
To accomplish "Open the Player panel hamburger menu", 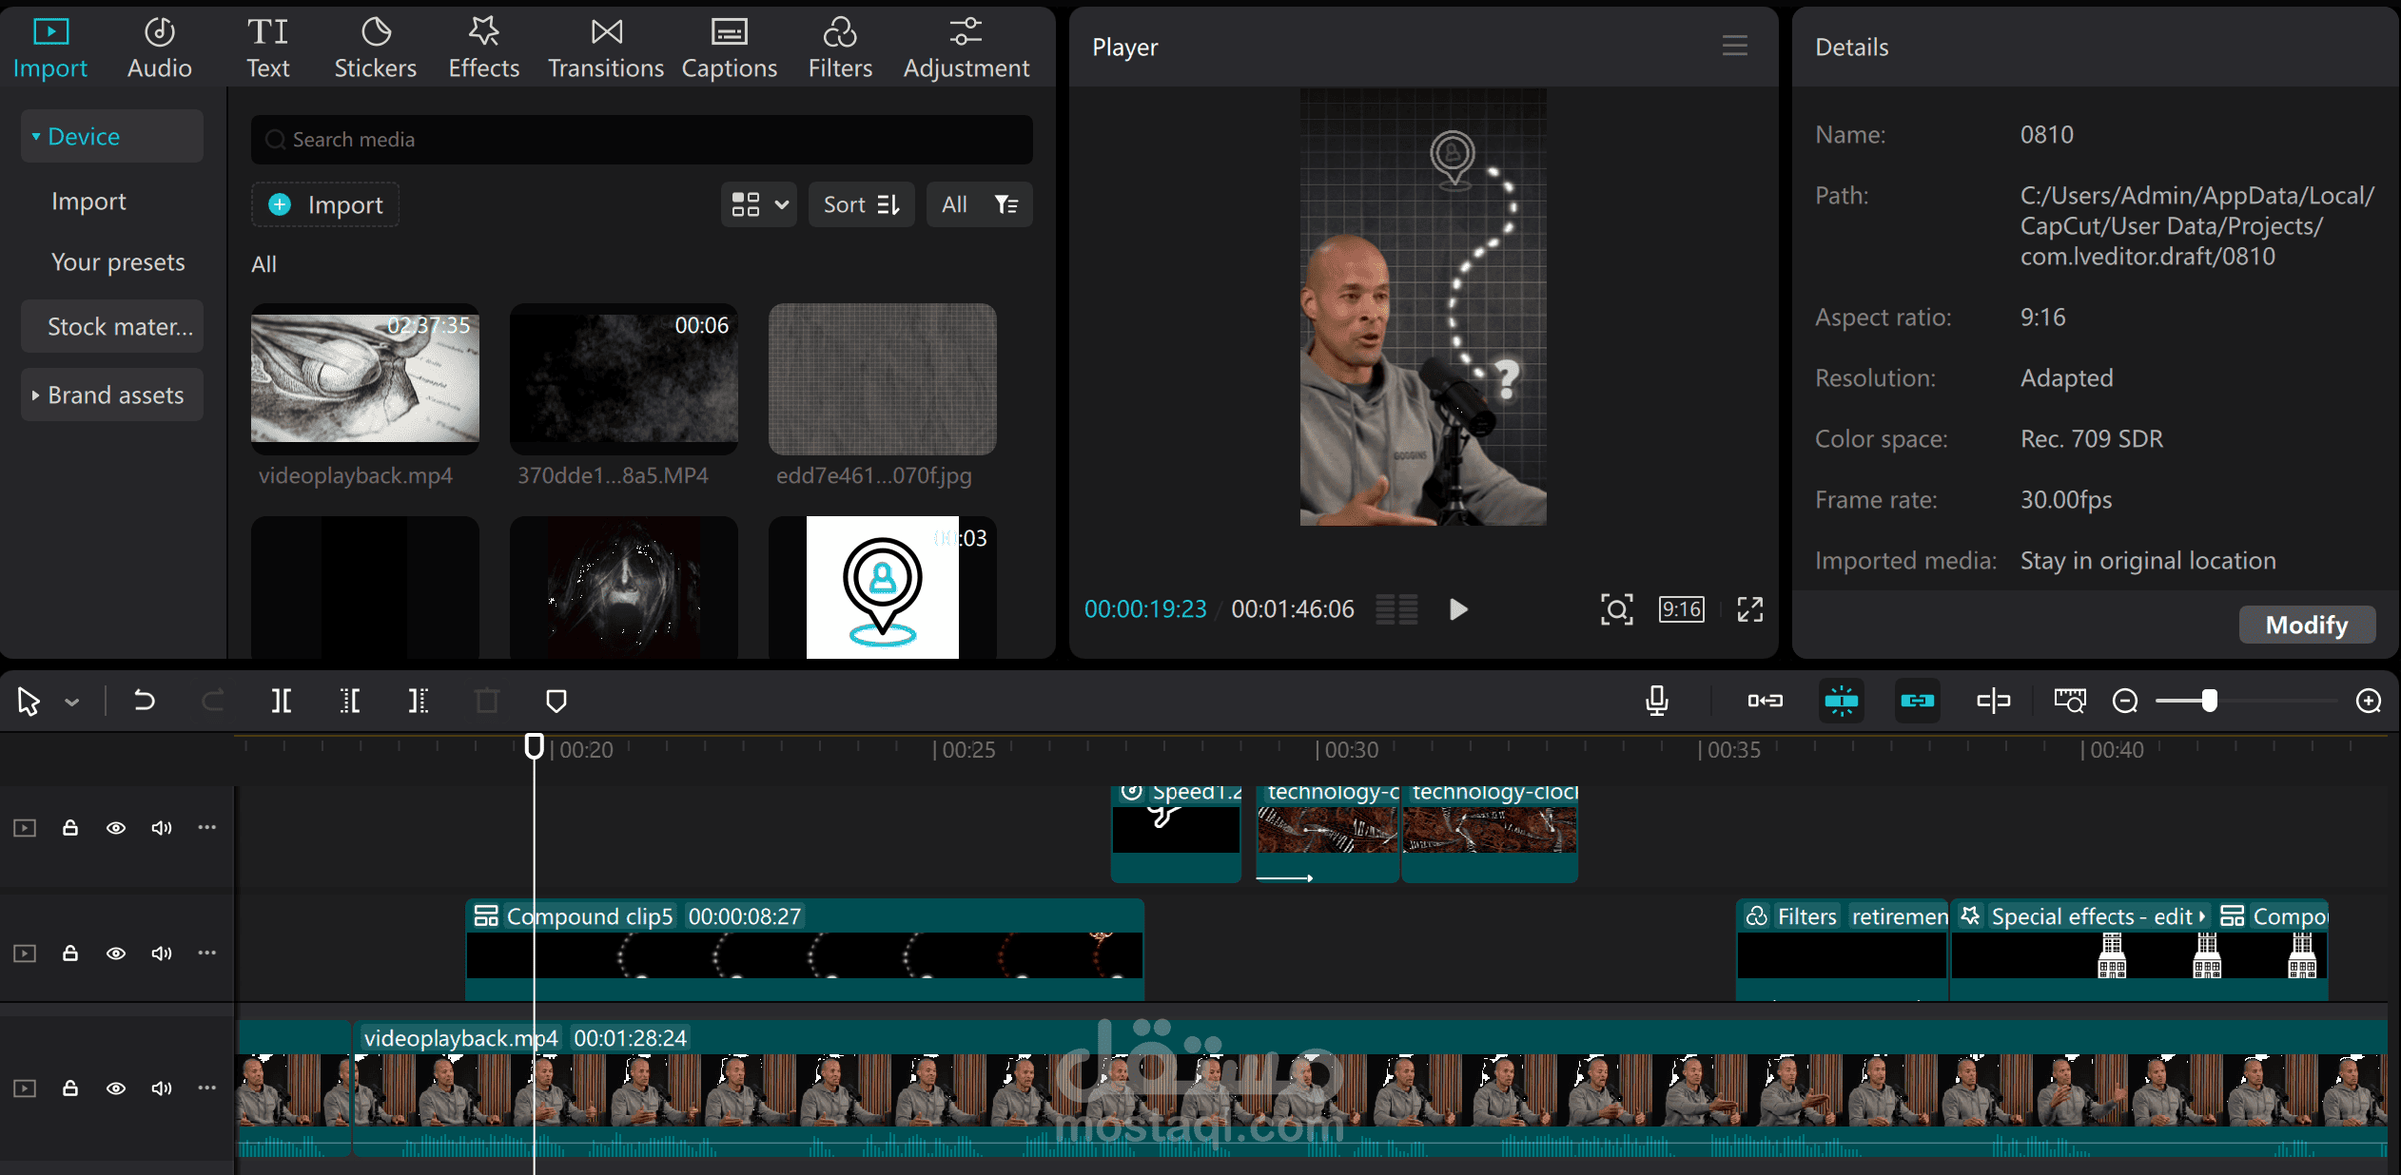I will (1735, 46).
